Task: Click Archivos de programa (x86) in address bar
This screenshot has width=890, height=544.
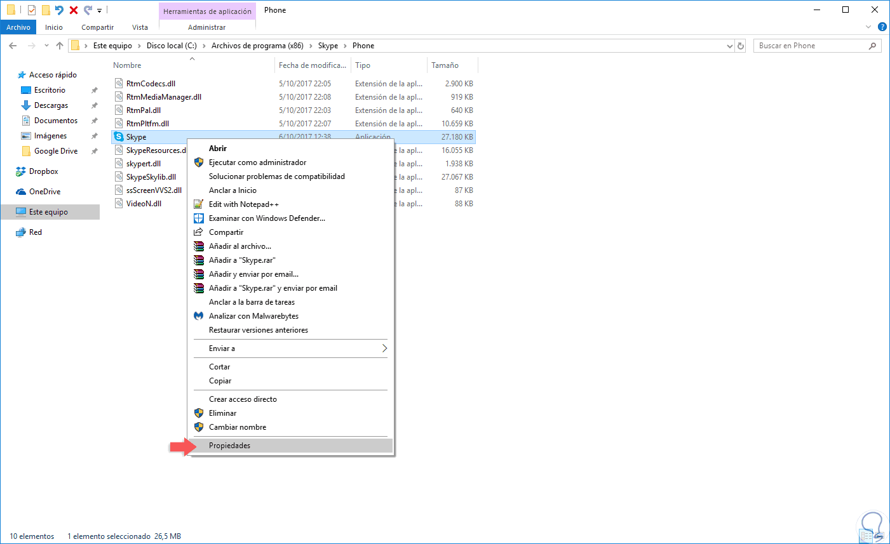Action: click(x=257, y=46)
